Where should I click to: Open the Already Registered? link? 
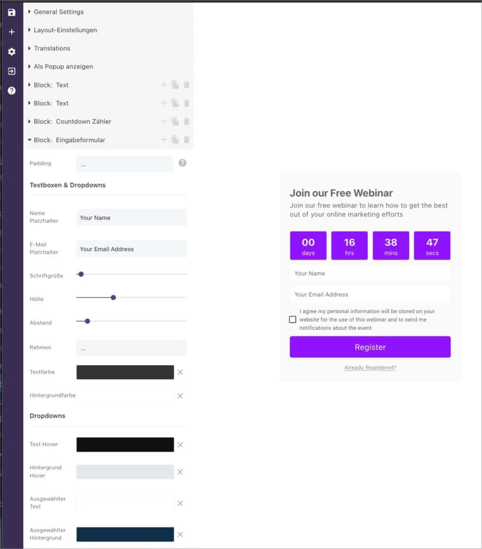tap(370, 368)
